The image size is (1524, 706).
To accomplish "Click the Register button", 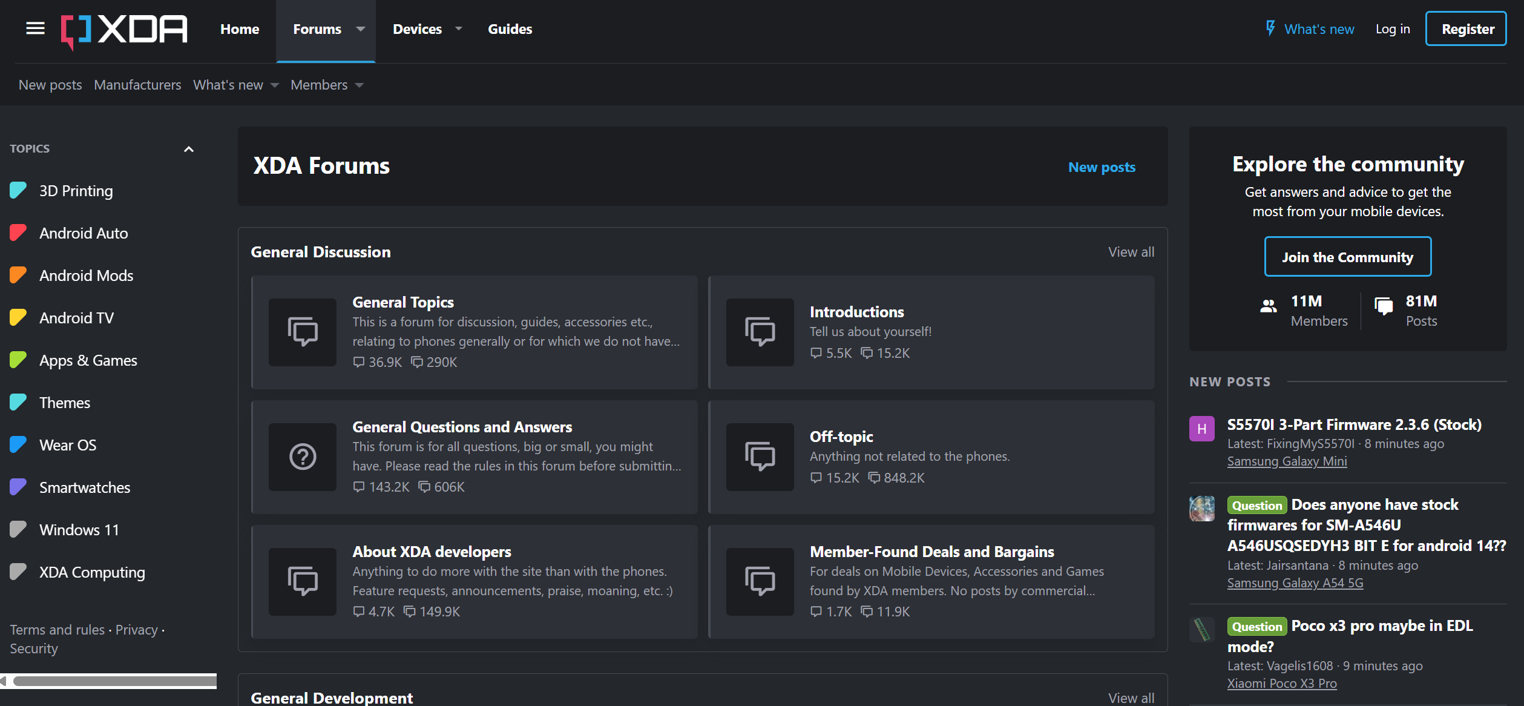I will (x=1467, y=29).
